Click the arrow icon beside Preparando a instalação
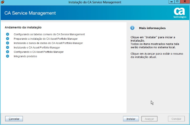 8,39
